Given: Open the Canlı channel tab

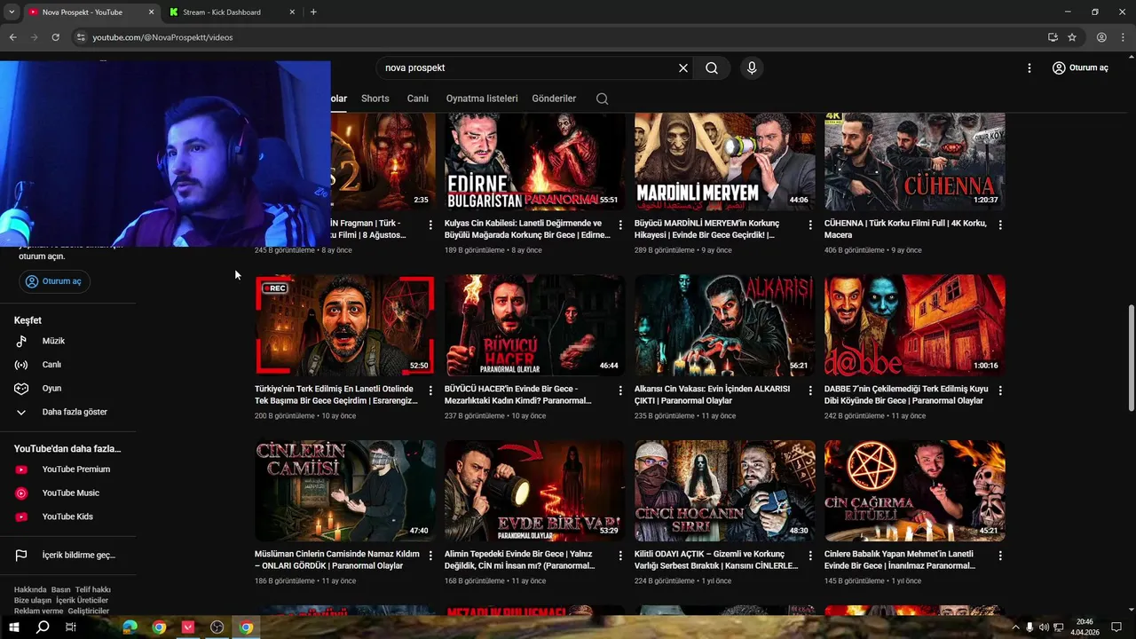Looking at the screenshot, I should tap(418, 99).
